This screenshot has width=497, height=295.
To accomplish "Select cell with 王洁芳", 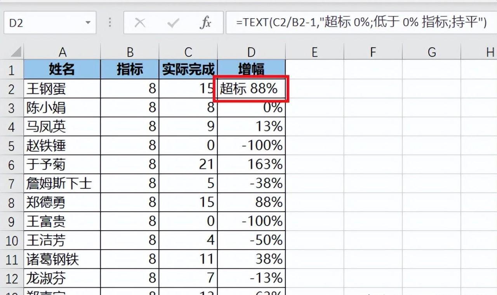I will [x=62, y=241].
